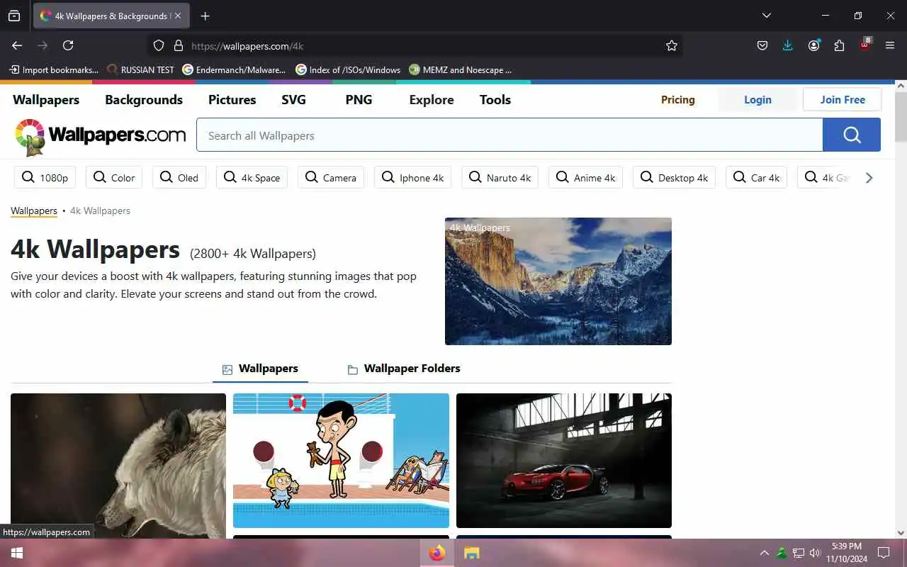Viewport: 907px width, 567px height.
Task: Select the Naruto 4k search tag
Action: tap(500, 177)
